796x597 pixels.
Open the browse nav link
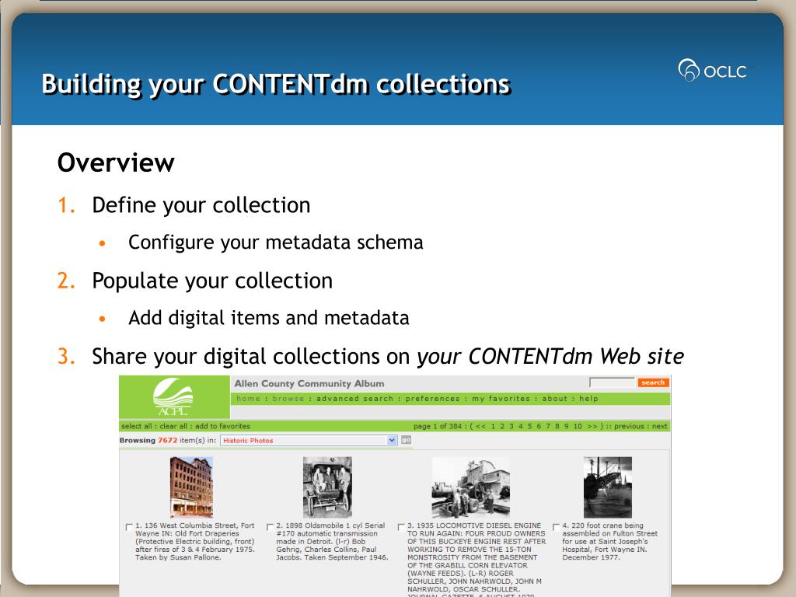[x=288, y=399]
